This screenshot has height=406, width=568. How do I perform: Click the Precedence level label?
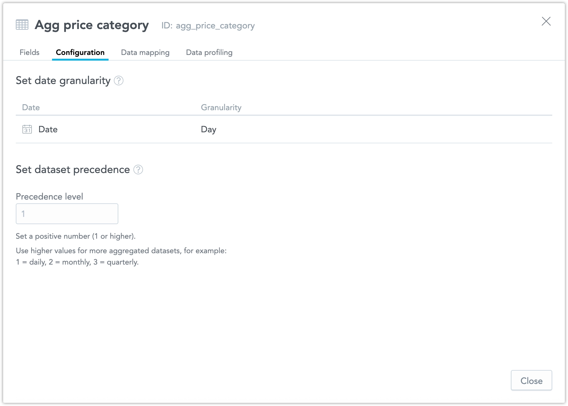point(49,197)
